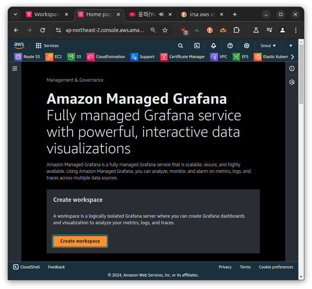312x289 pixels.
Task: Click the browser zoom magnifier icon
Action: (x=153, y=30)
